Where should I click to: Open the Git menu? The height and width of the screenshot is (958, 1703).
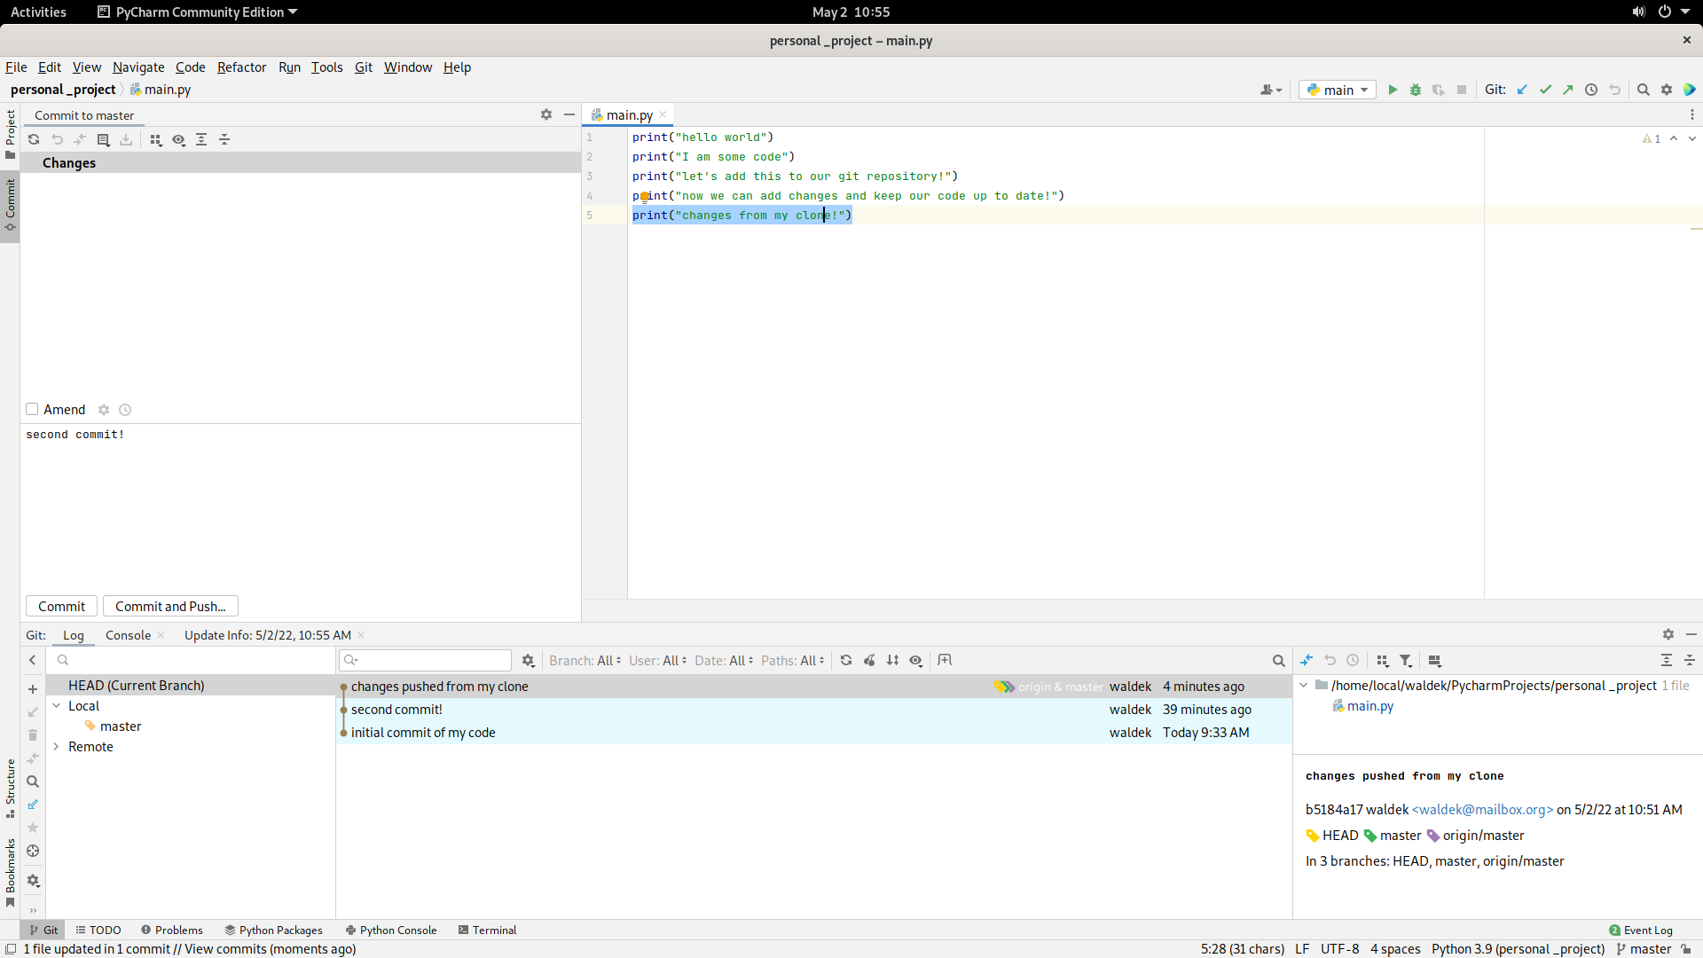[x=364, y=67]
